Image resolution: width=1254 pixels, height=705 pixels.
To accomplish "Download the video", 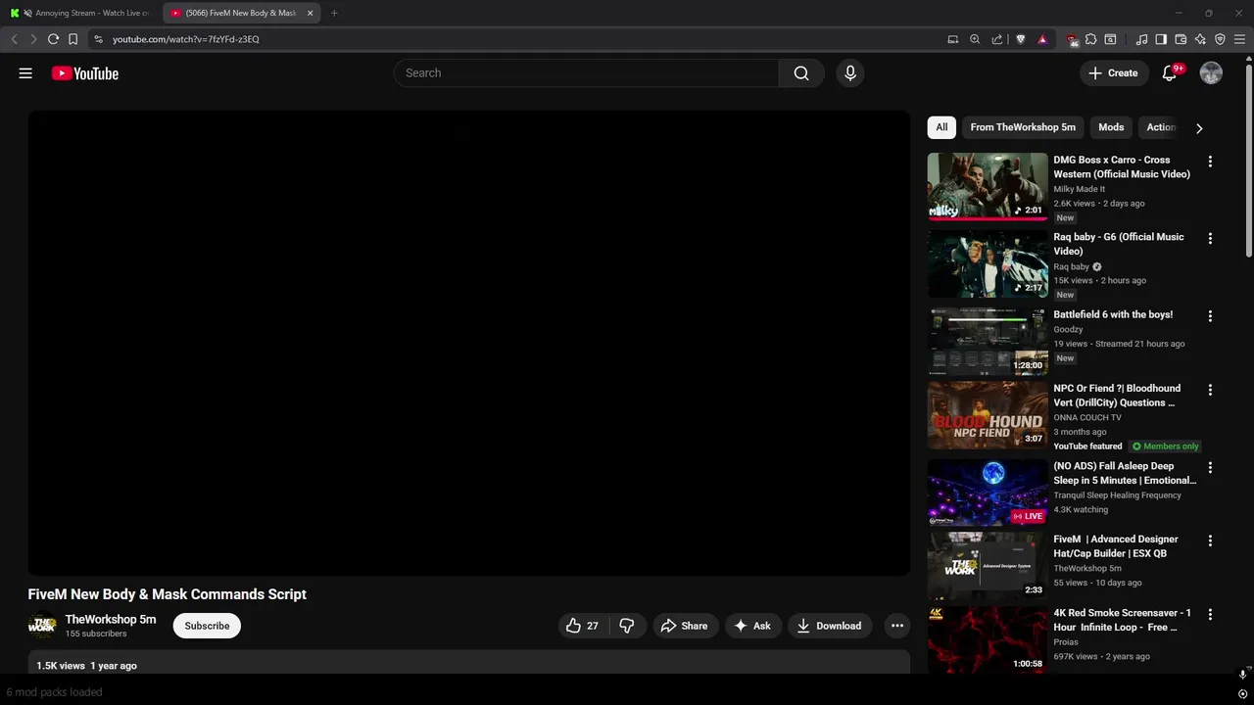I will [x=829, y=626].
